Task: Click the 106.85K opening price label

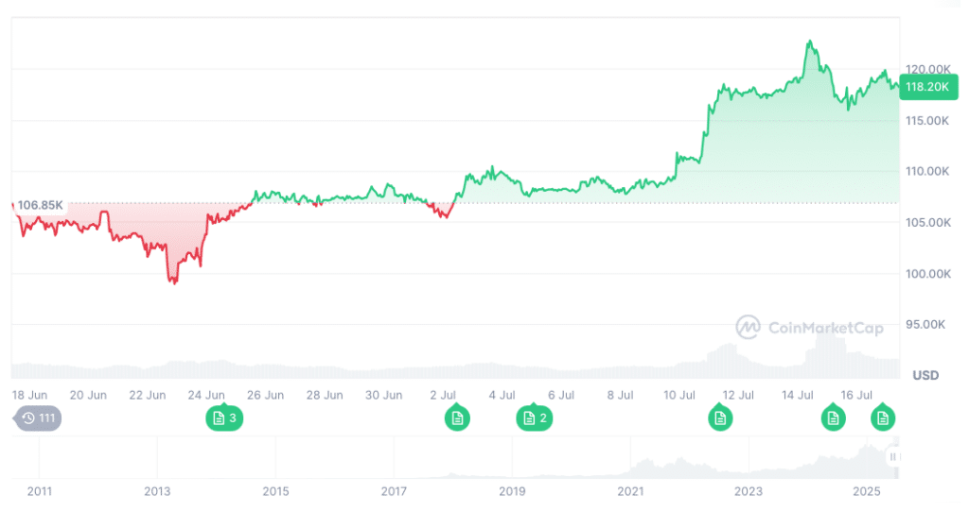Action: (x=41, y=205)
